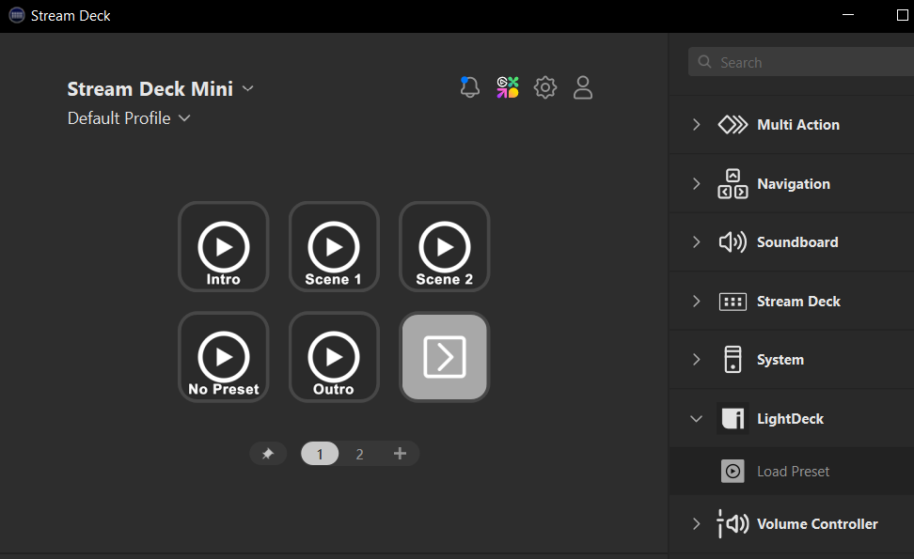This screenshot has width=914, height=559.
Task: Open the Marketplace colorful icon
Action: click(x=508, y=87)
